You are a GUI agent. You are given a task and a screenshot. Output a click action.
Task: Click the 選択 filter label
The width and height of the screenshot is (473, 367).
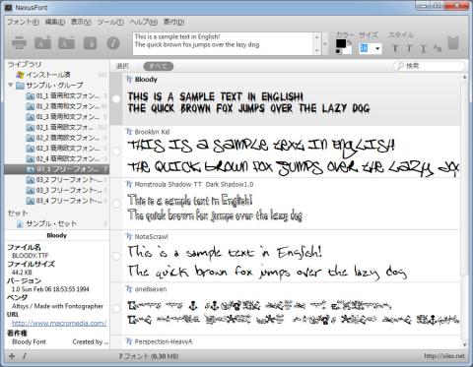[x=122, y=66]
